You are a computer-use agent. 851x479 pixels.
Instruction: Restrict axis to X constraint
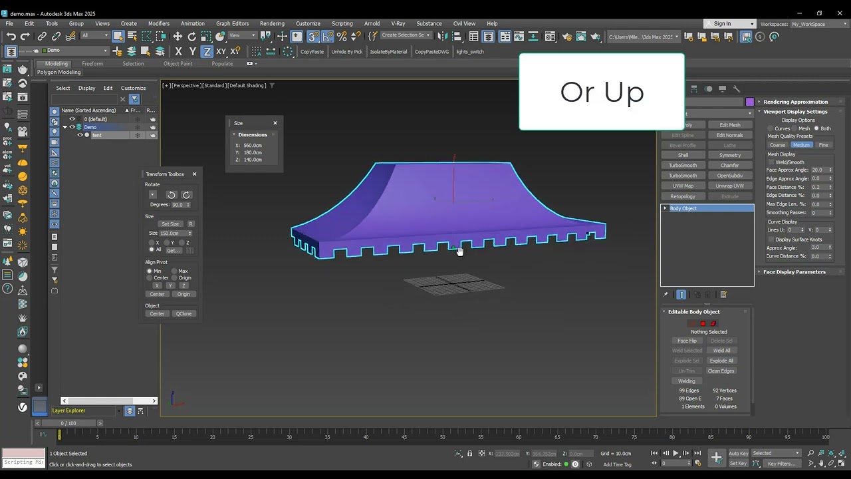click(178, 51)
